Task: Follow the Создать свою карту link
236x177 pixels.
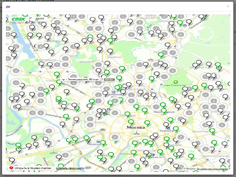Action: pyautogui.click(x=70, y=168)
